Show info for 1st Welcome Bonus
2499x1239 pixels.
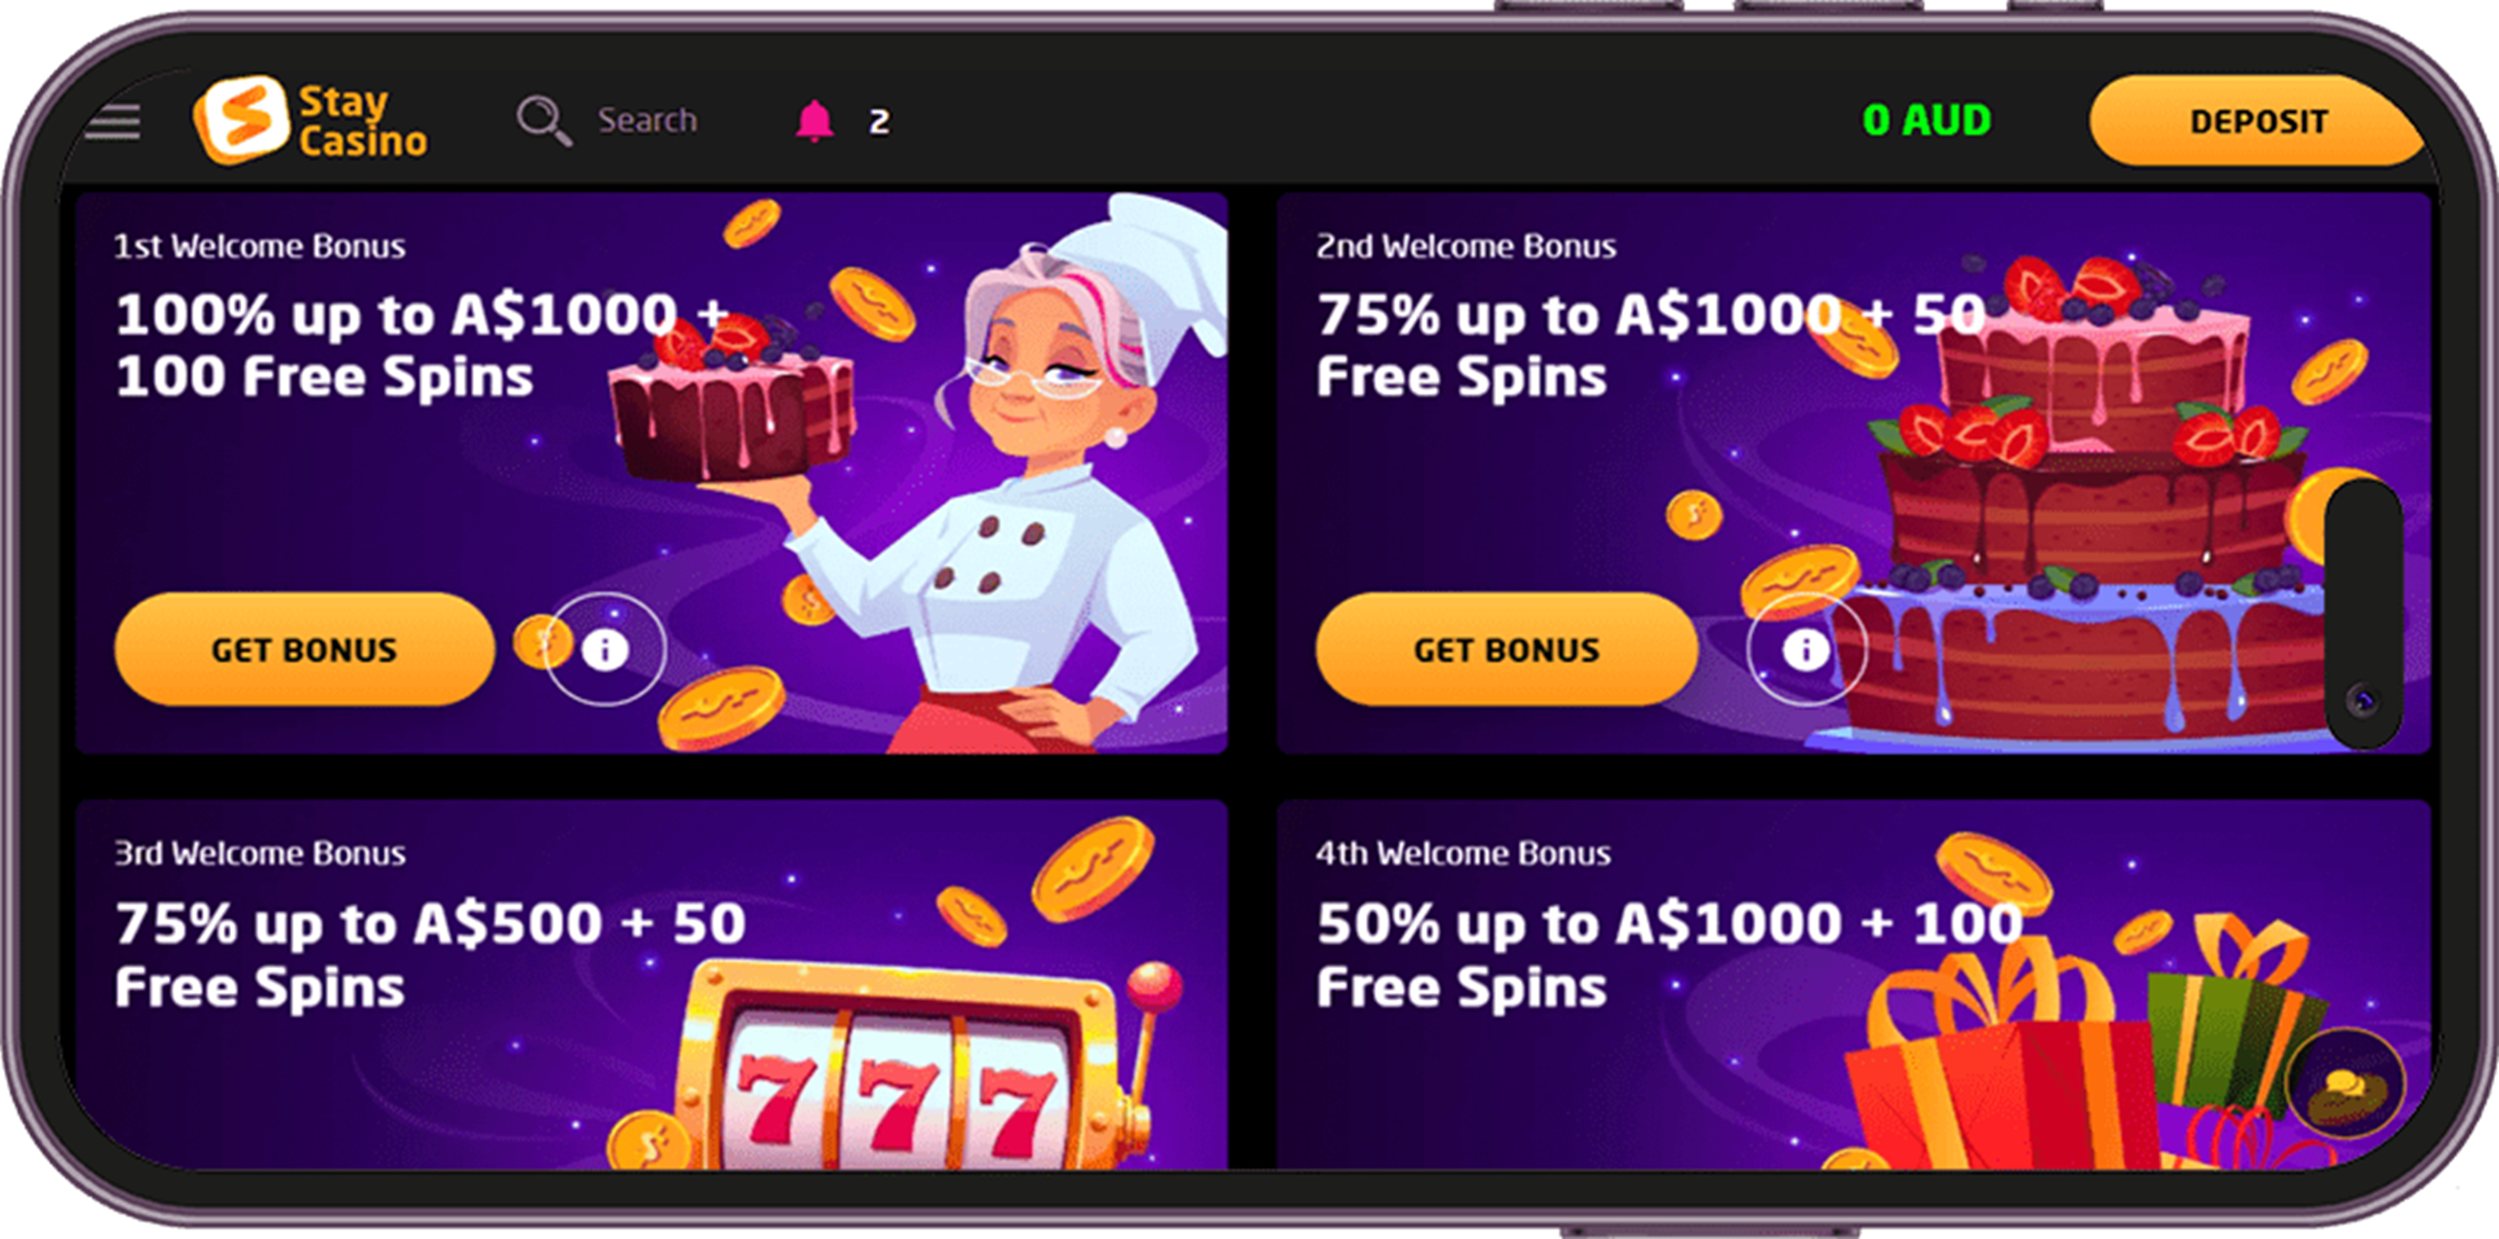coord(606,649)
